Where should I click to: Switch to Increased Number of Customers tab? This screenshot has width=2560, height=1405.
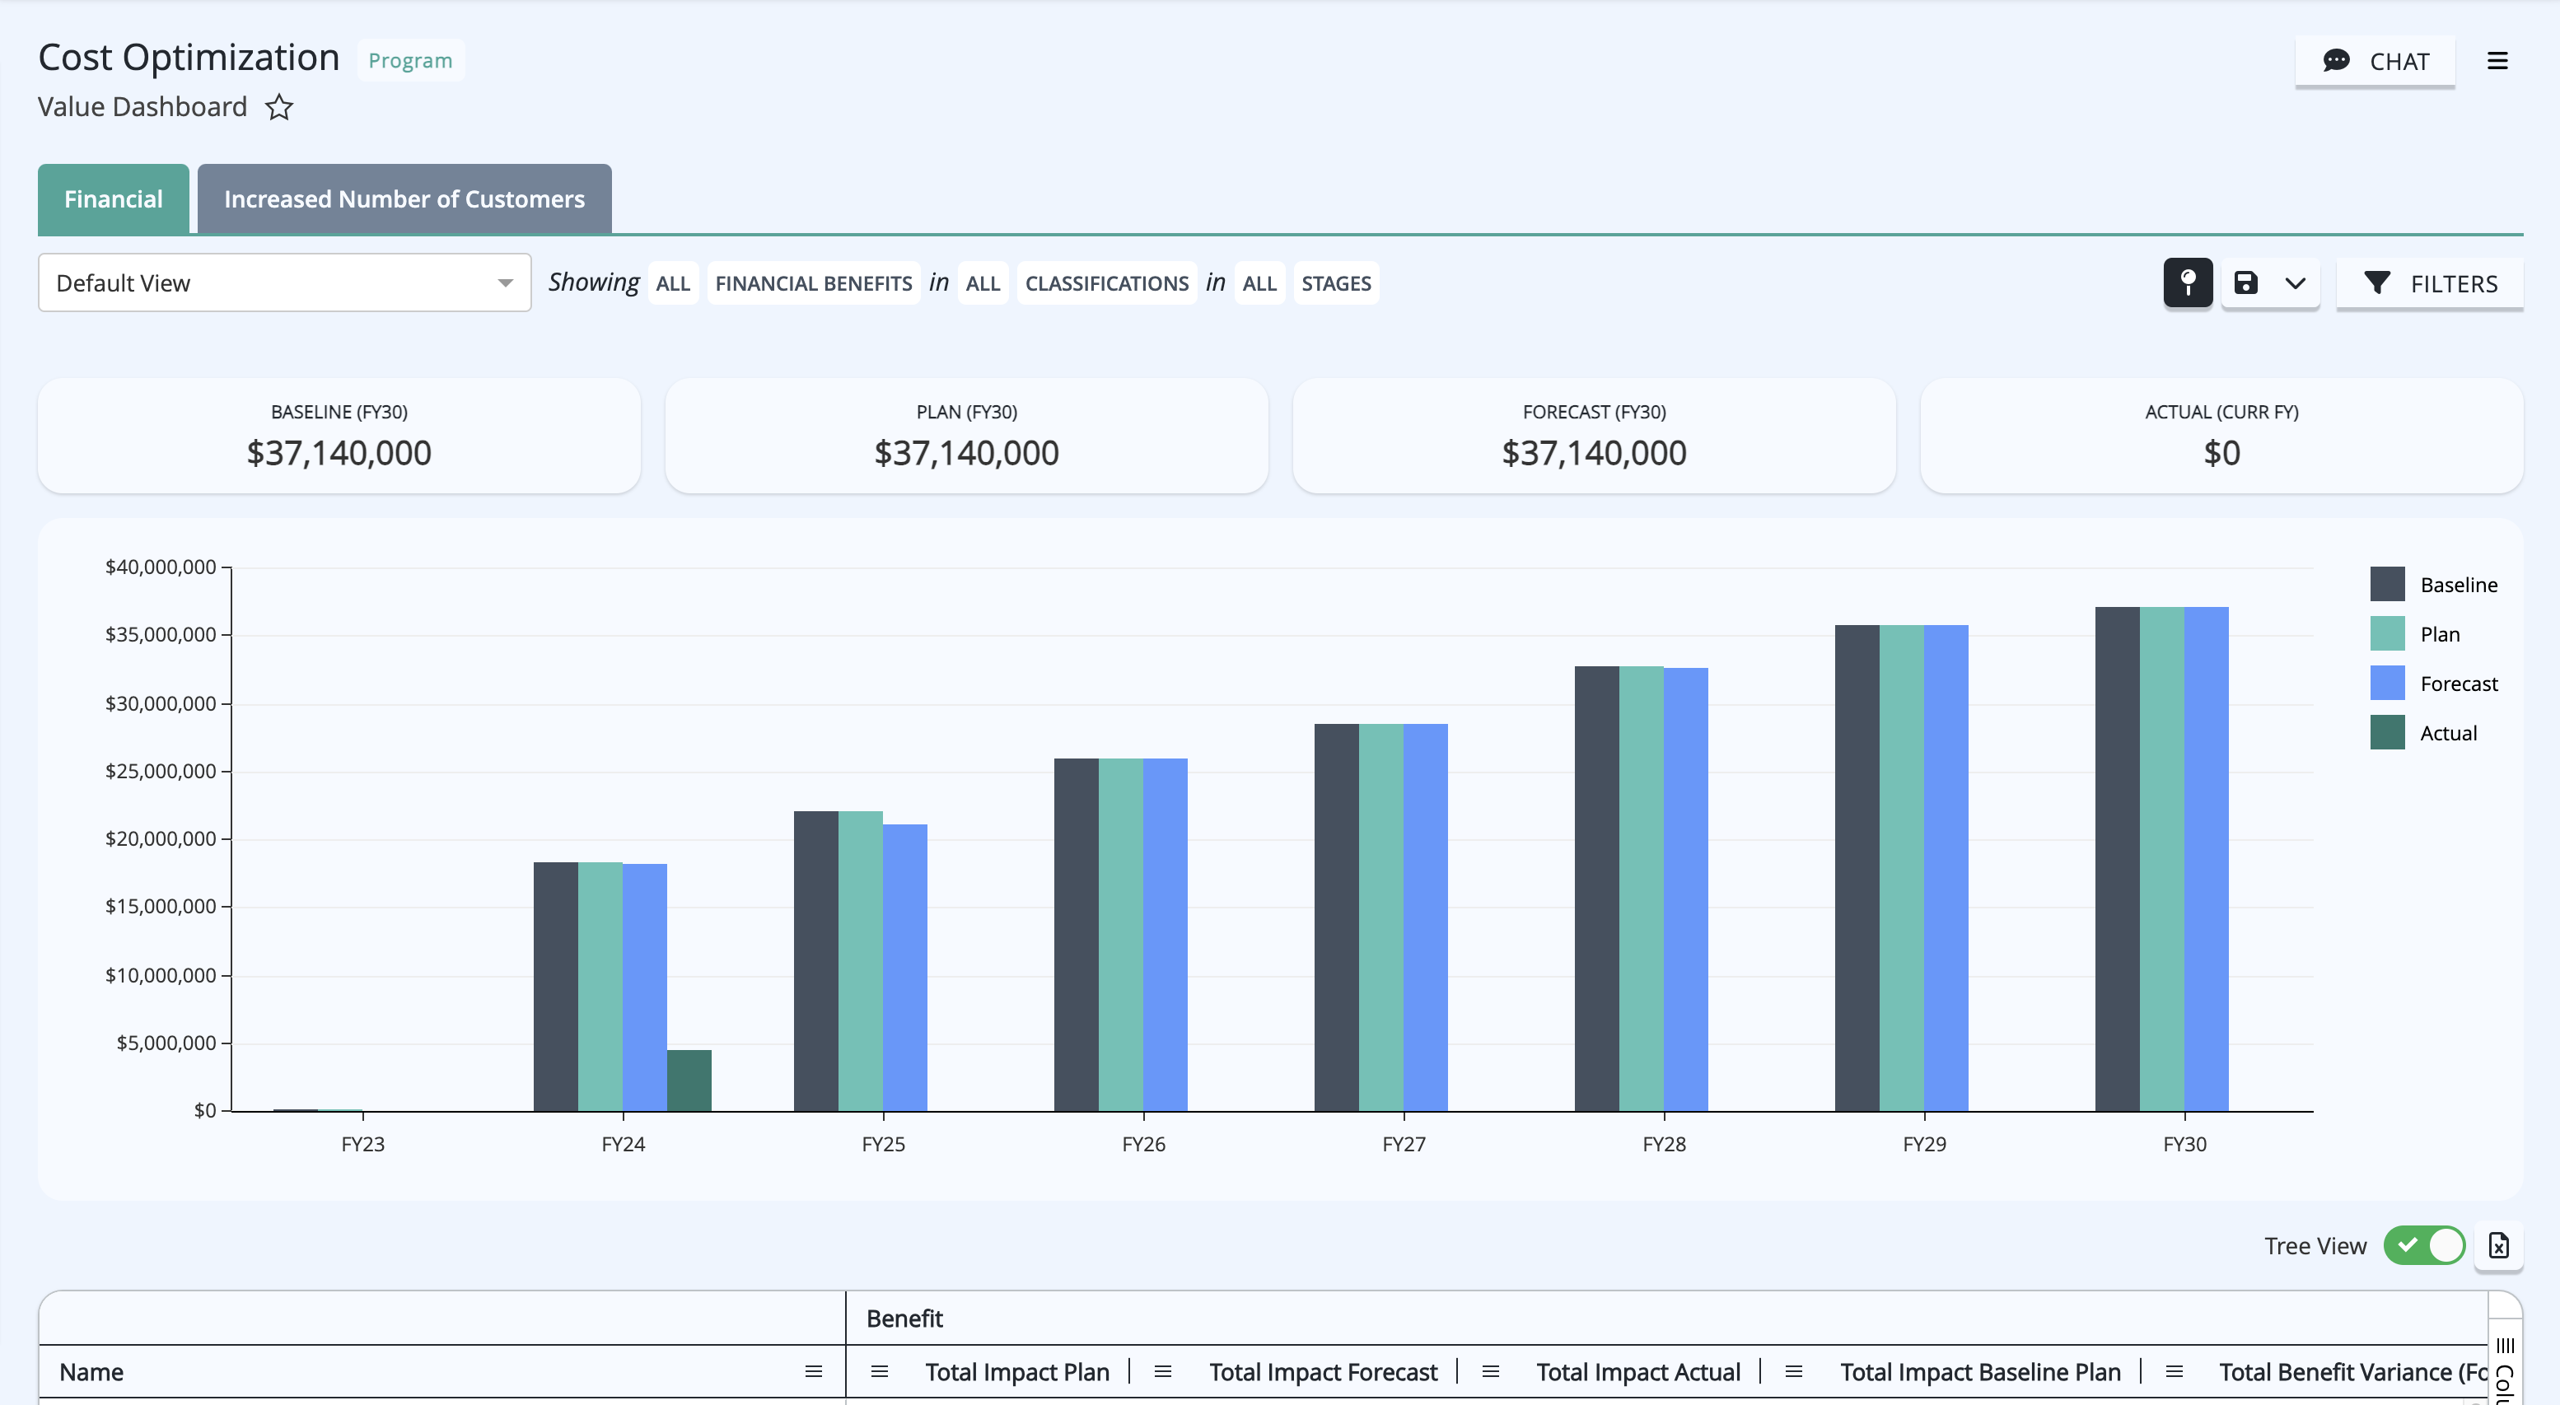[x=404, y=198]
